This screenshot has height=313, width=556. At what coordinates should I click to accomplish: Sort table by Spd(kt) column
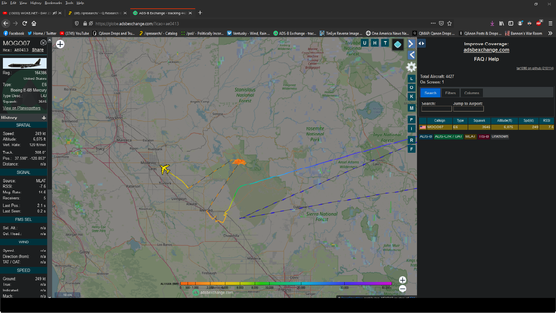528,121
